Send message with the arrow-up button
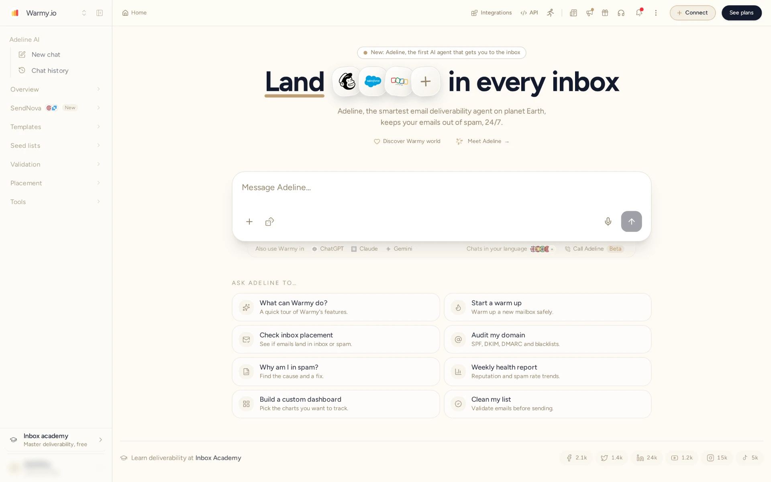This screenshot has width=771, height=482. click(631, 221)
